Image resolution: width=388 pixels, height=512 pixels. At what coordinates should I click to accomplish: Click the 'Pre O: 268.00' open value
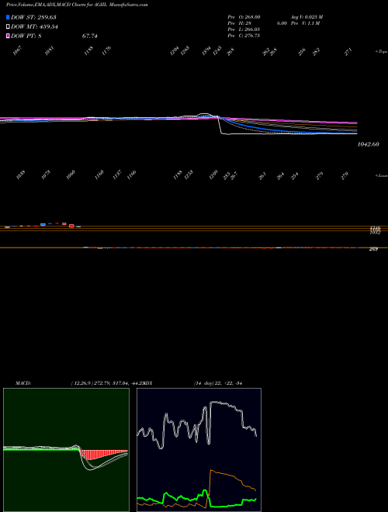(244, 17)
